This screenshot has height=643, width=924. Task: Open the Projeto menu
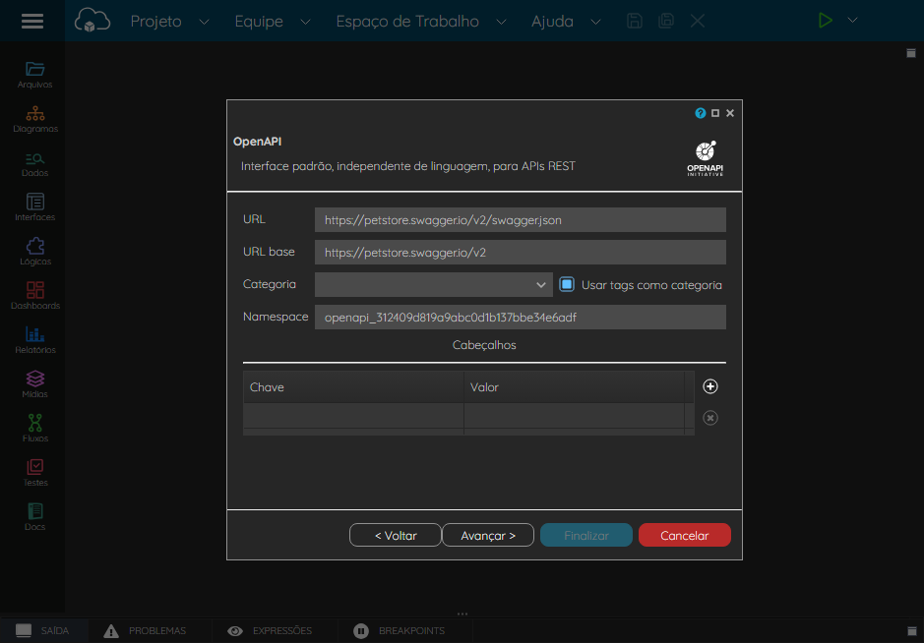(169, 22)
